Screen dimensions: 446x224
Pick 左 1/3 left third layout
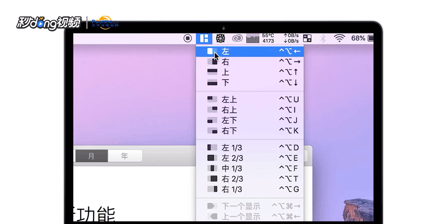[250, 148]
